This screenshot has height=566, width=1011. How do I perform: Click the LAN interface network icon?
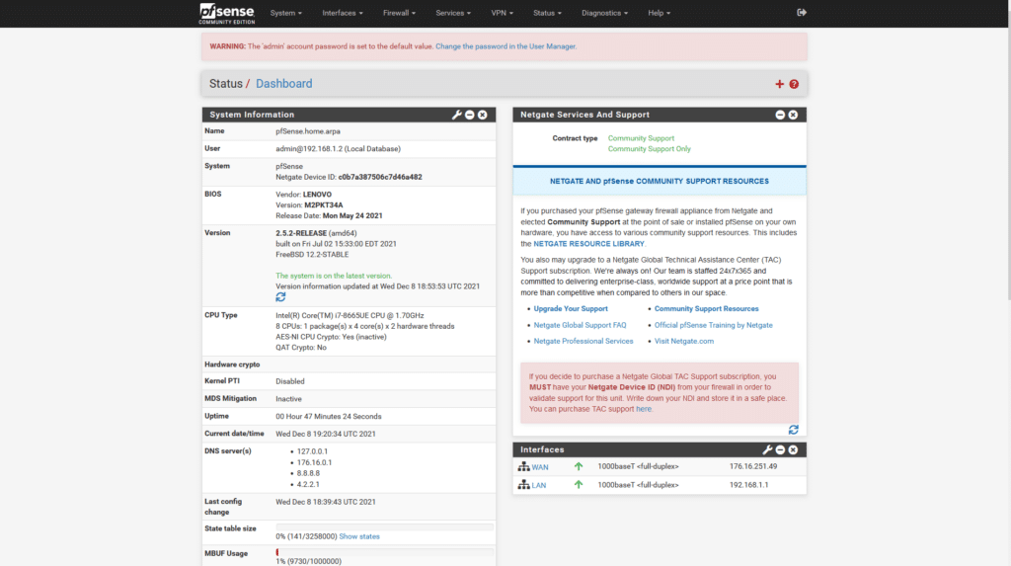coord(523,484)
